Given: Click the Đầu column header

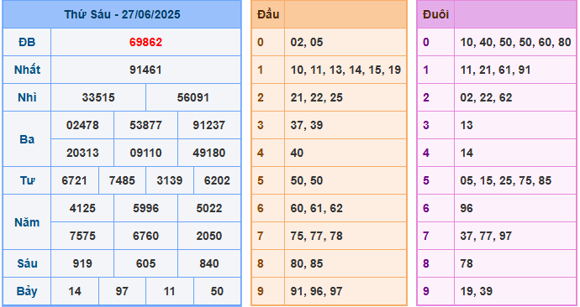Looking at the screenshot, I should tap(268, 14).
